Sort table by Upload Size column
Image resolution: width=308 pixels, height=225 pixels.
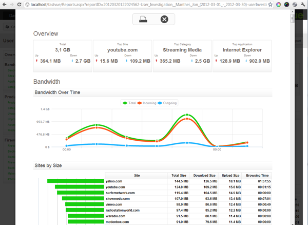(x=230, y=175)
